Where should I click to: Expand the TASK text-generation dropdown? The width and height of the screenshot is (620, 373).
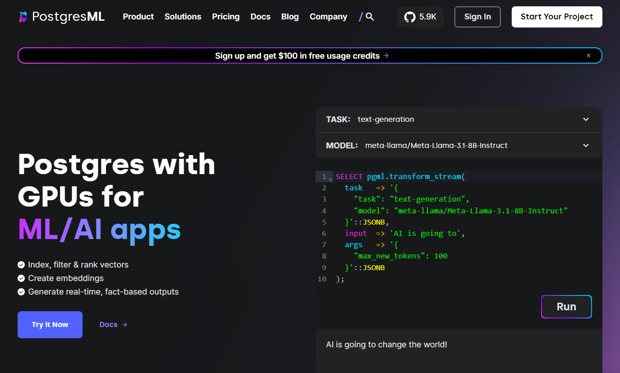coord(586,120)
